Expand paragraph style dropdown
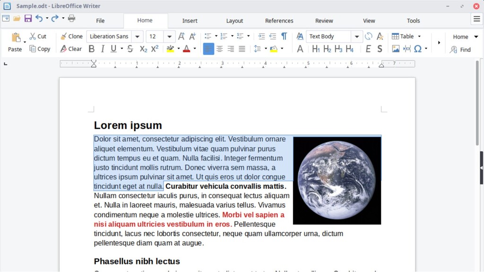484x272 pixels. tap(357, 36)
